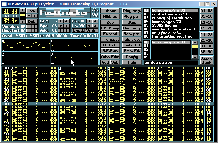Start Rec. ptn. recording
The width and height of the screenshot is (218, 143).
132,34
